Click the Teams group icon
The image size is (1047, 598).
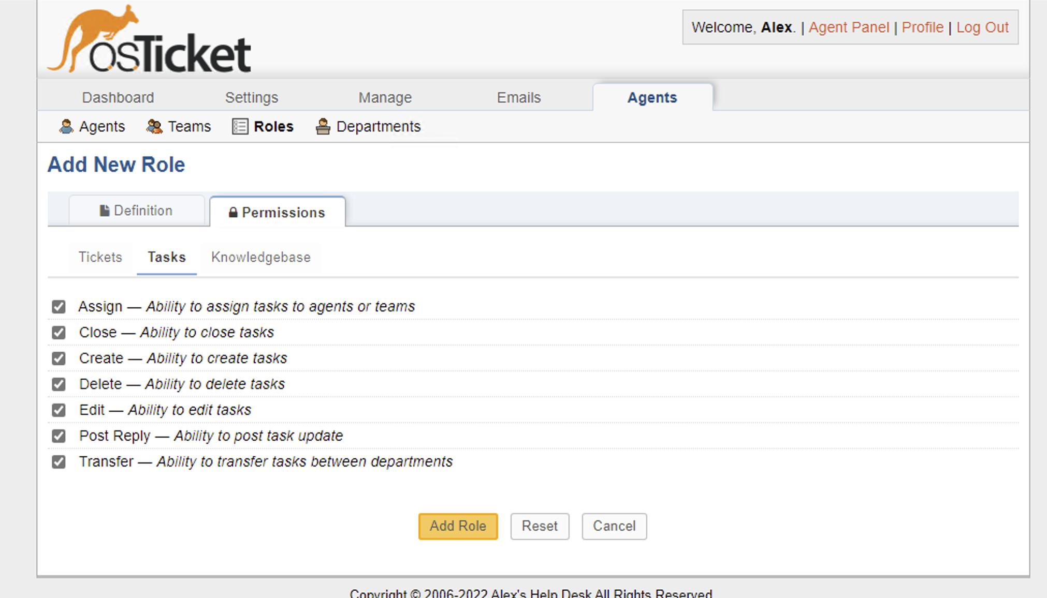[x=154, y=127]
